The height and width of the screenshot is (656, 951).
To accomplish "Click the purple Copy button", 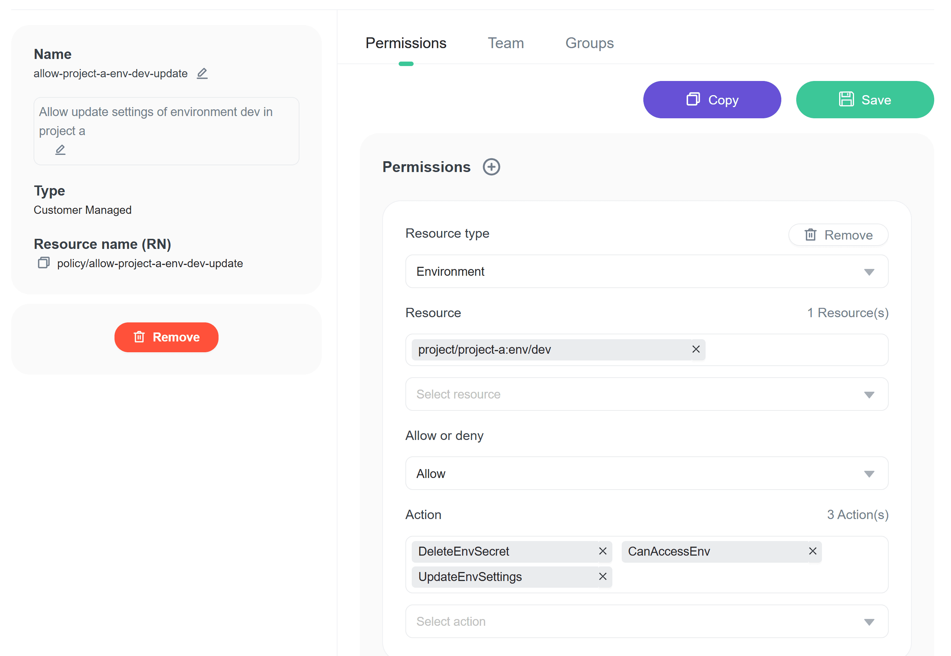I will coord(712,100).
